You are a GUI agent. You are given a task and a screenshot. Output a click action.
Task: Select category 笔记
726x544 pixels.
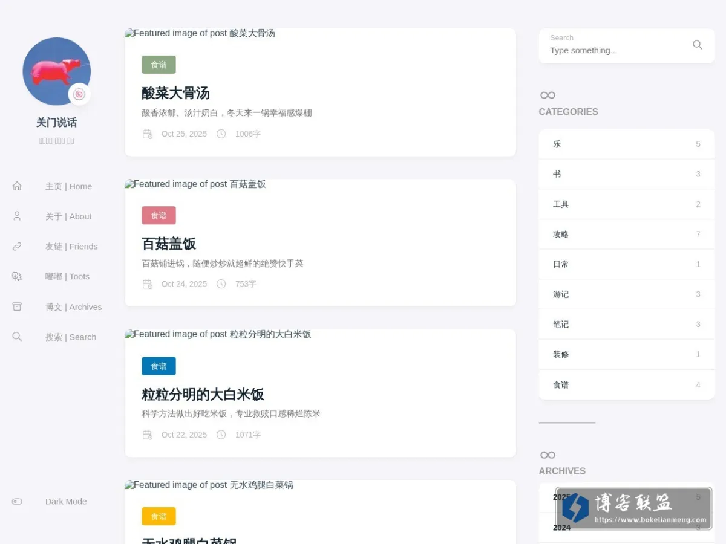[x=627, y=325]
